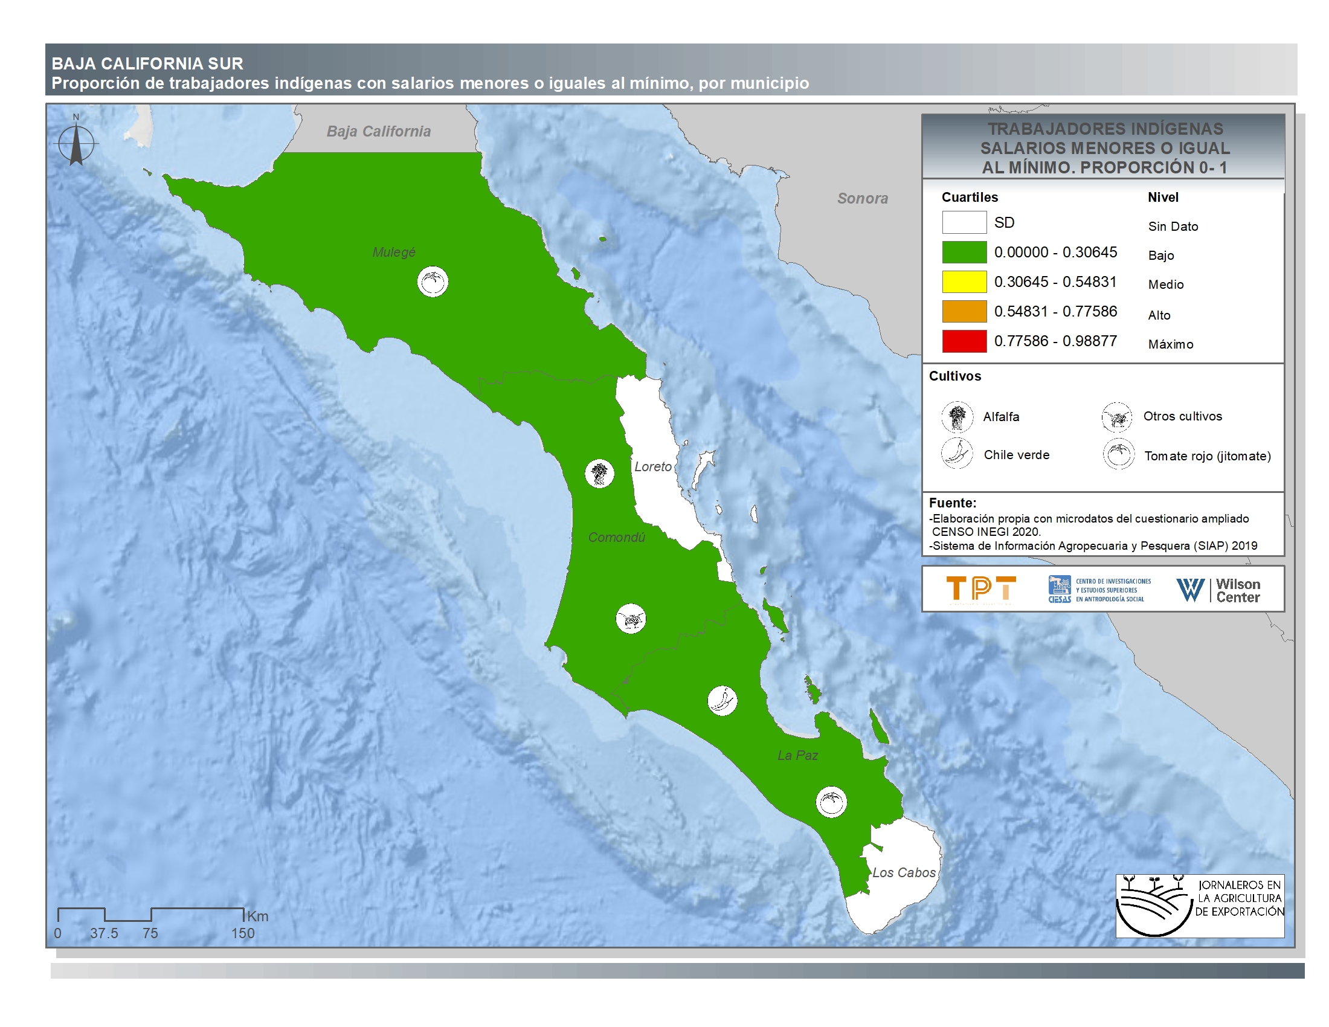Click the yellow Medio color swatch

pyautogui.click(x=964, y=282)
